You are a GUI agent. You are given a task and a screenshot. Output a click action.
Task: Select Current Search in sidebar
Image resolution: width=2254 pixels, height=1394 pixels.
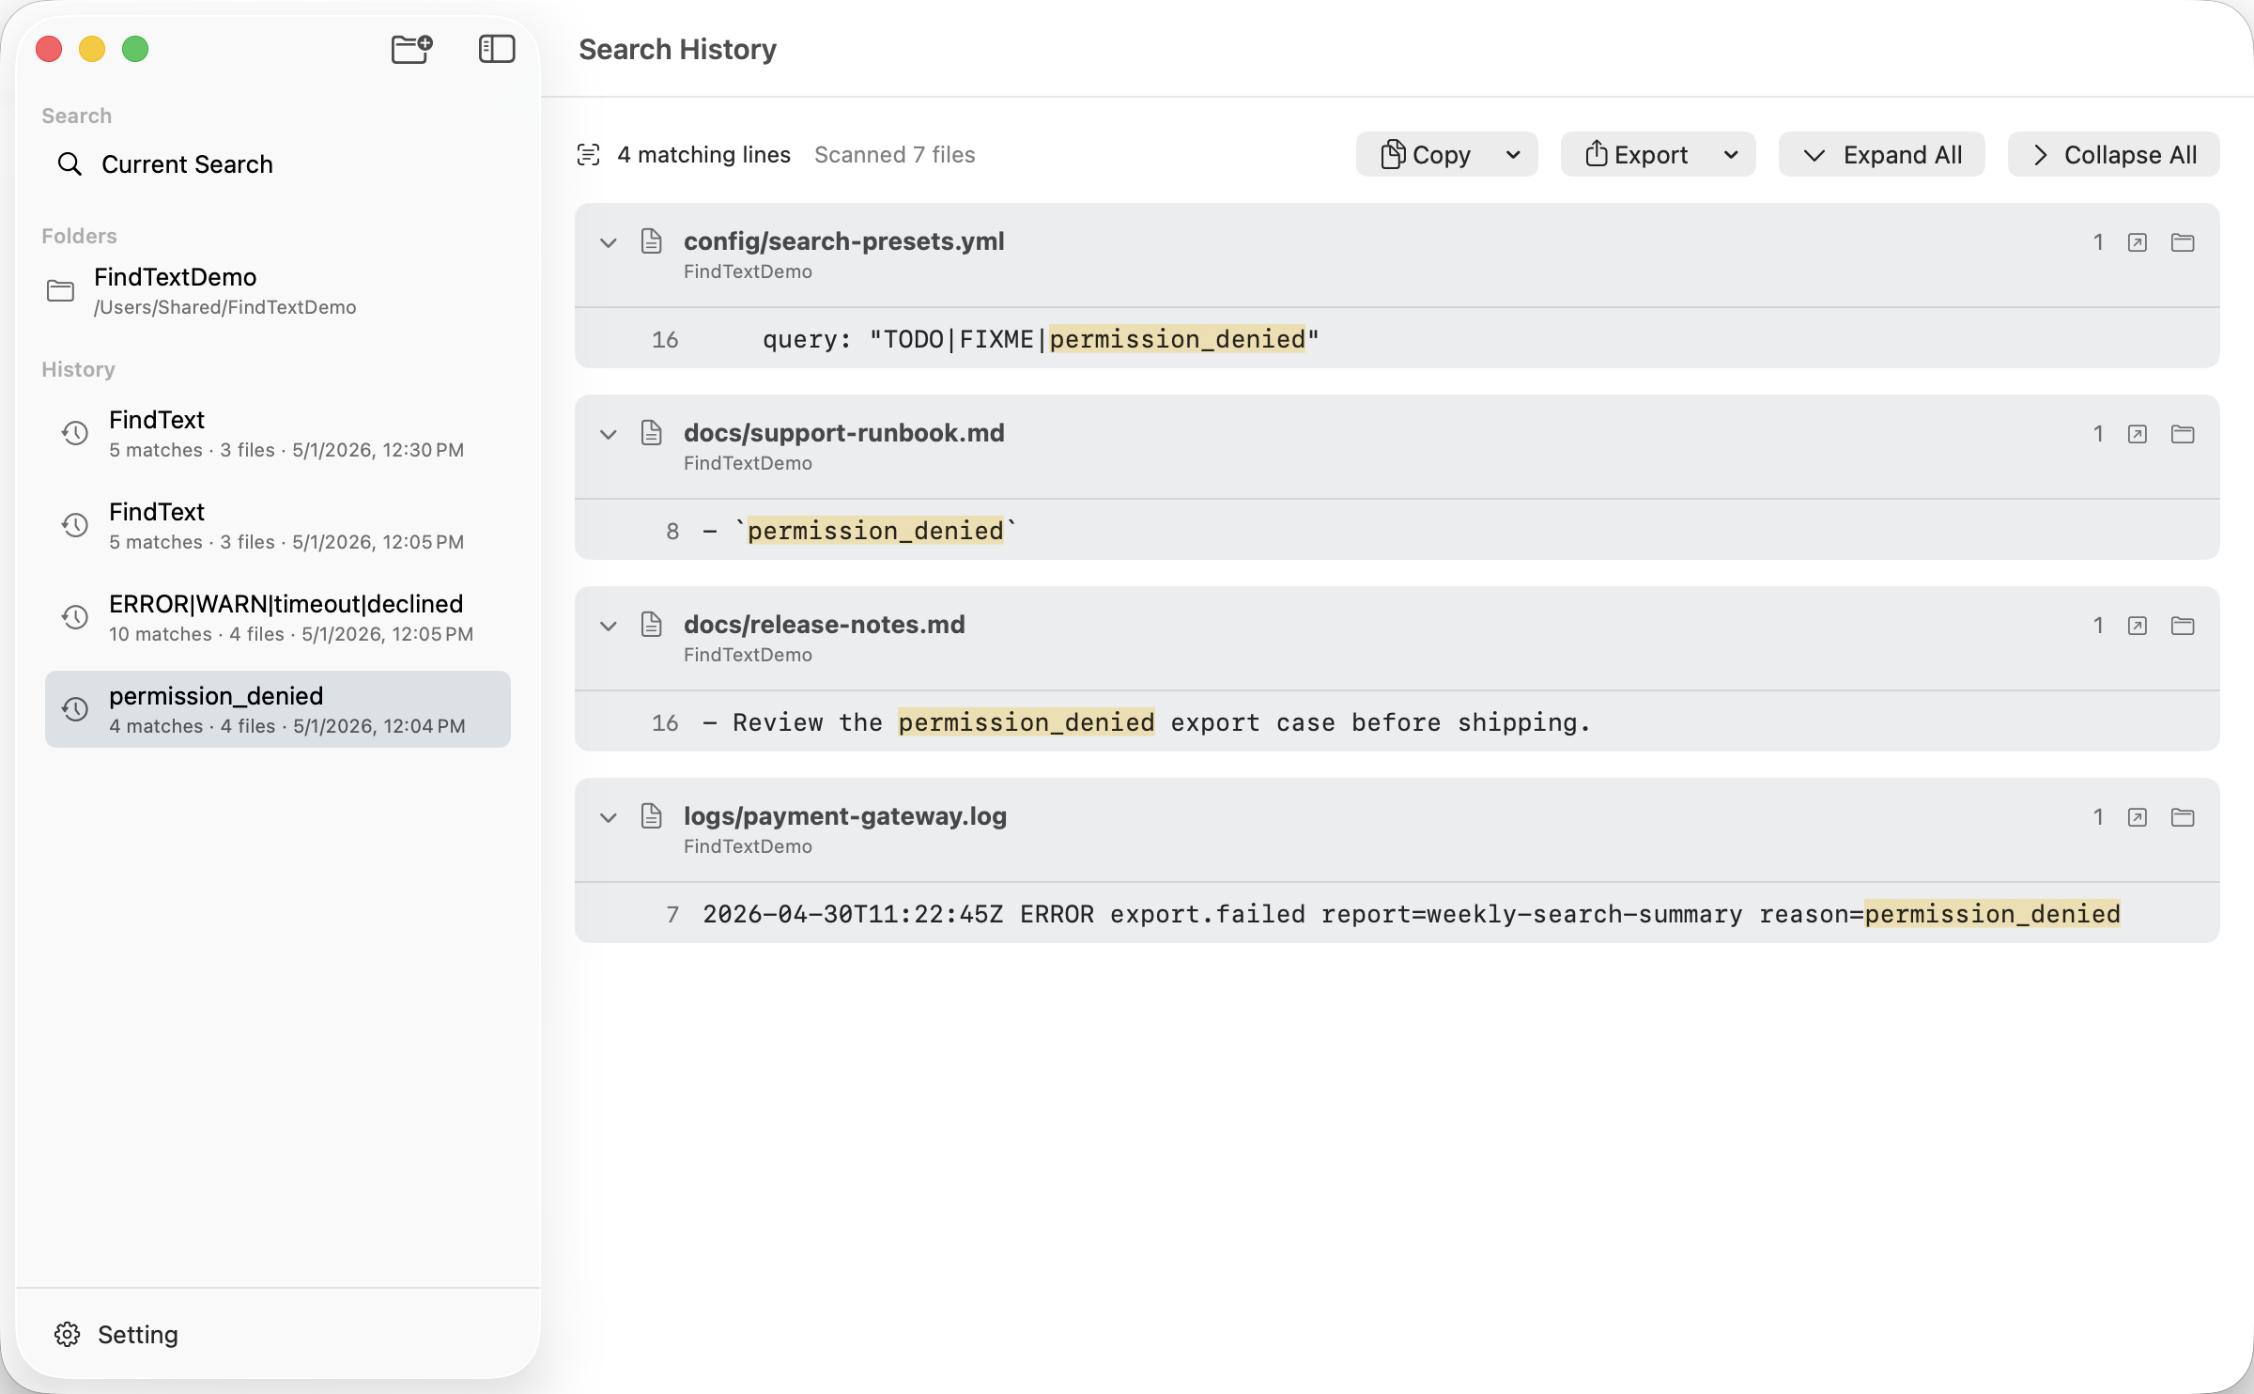tap(278, 164)
